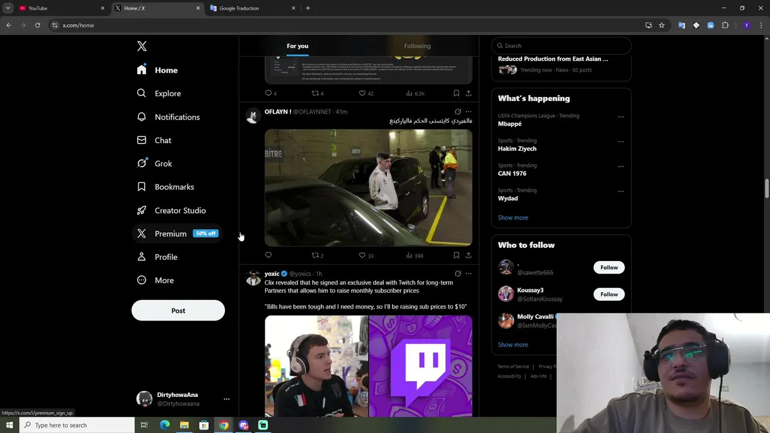
Task: Open yoxic profile name link
Action: pyautogui.click(x=272, y=274)
